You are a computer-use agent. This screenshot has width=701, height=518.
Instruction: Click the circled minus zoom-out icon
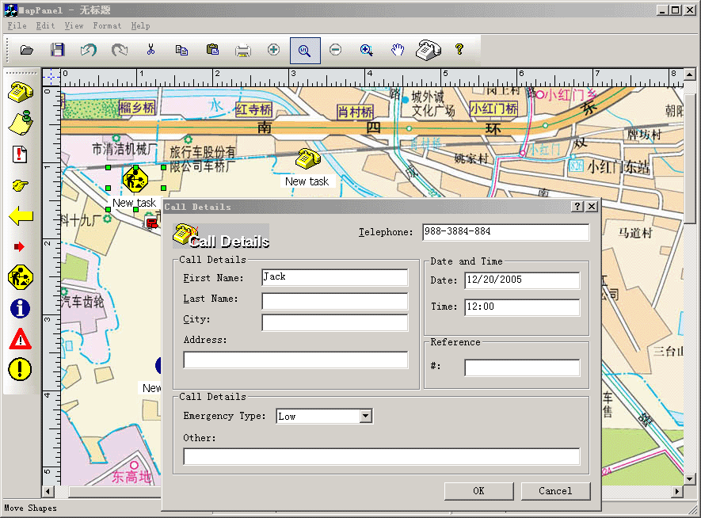(335, 50)
